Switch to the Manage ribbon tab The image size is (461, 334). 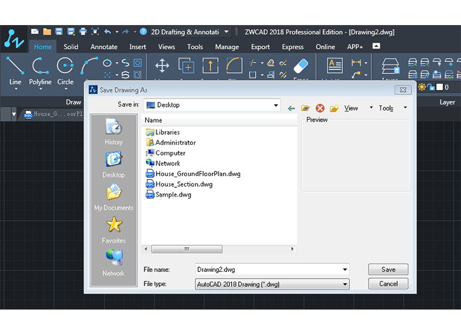227,47
